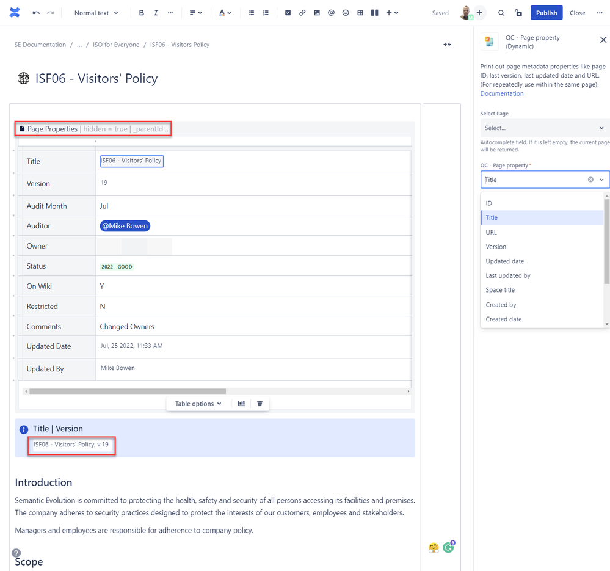Toggle italic formatting
This screenshot has height=571, width=610.
pyautogui.click(x=156, y=13)
